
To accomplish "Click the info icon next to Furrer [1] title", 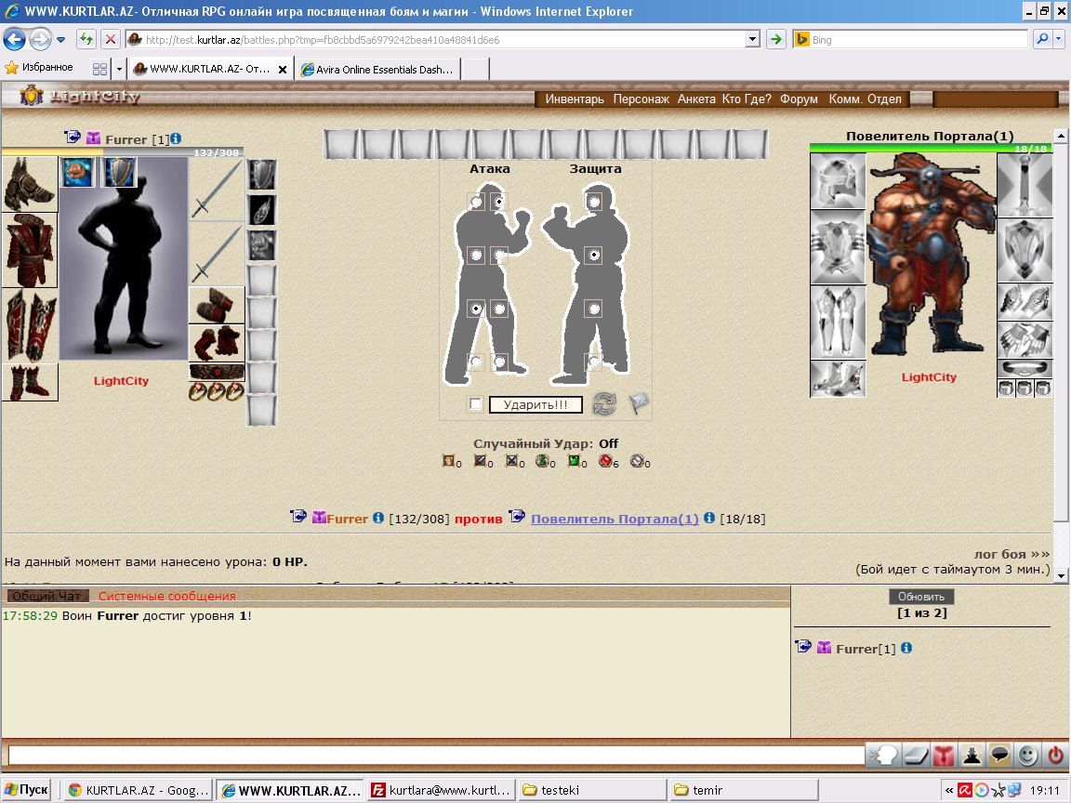I will (x=176, y=138).
